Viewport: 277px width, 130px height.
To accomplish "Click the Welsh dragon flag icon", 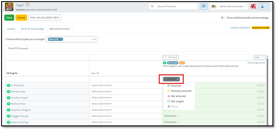I will tap(253, 6).
